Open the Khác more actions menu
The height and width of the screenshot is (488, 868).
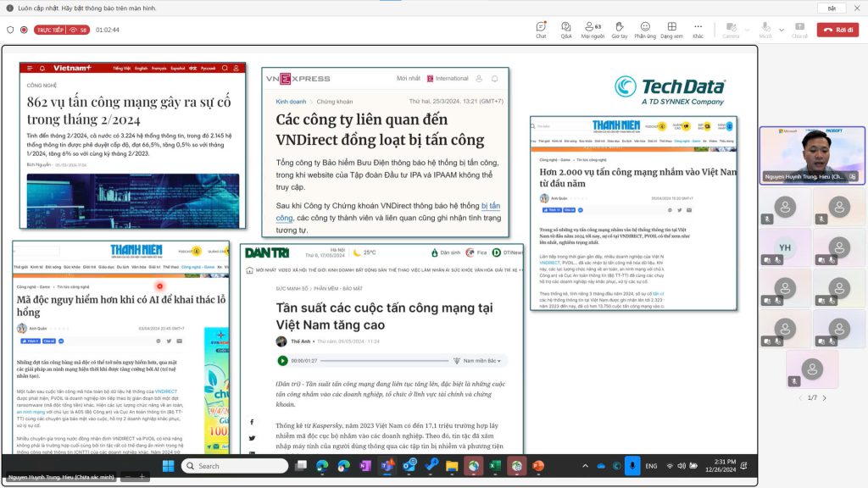698,30
